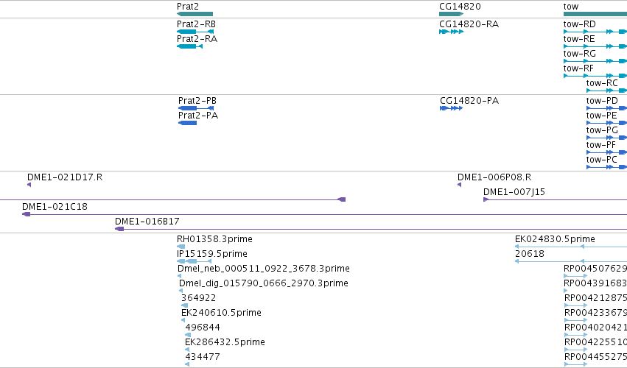Select the long clone end block above DME1-021C18
Viewport: 627px width, 368px height.
(342, 199)
